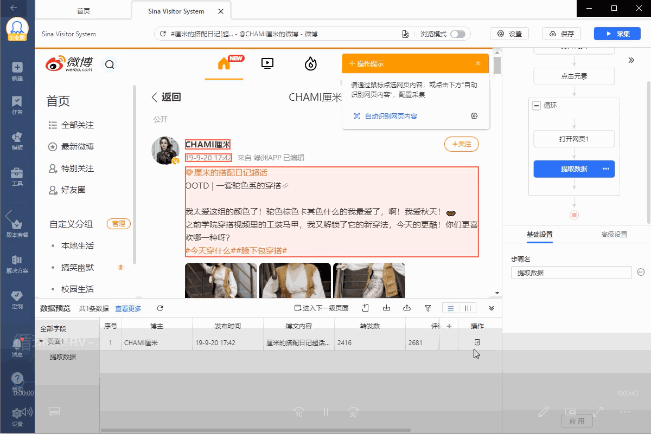Screen dimensions: 651x434
Task: Click the 步骤名 input field
Action: click(571, 273)
